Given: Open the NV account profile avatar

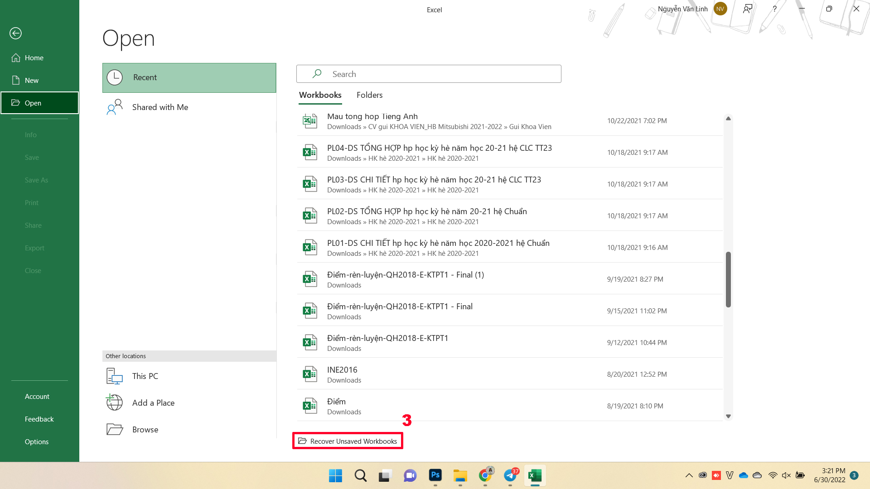Looking at the screenshot, I should coord(720,9).
